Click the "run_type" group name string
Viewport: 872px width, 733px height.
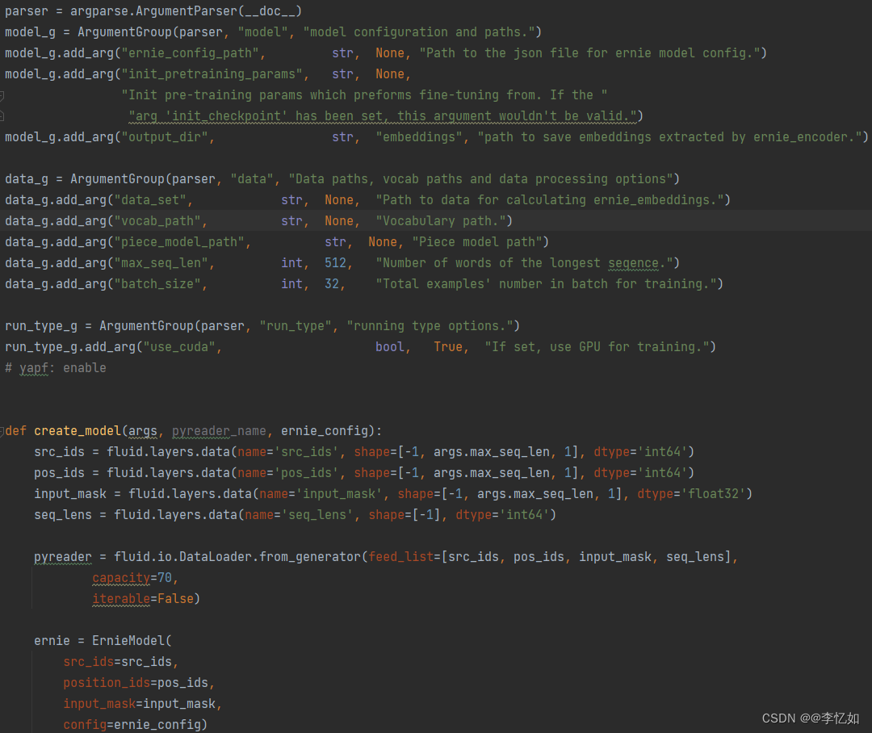(x=296, y=326)
